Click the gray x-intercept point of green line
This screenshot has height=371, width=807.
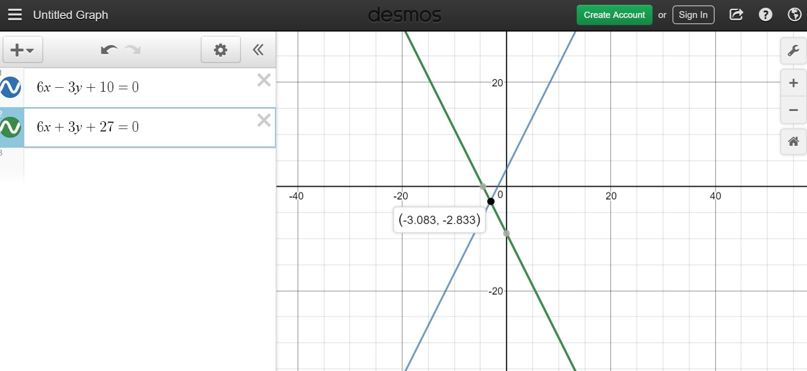pyautogui.click(x=483, y=186)
